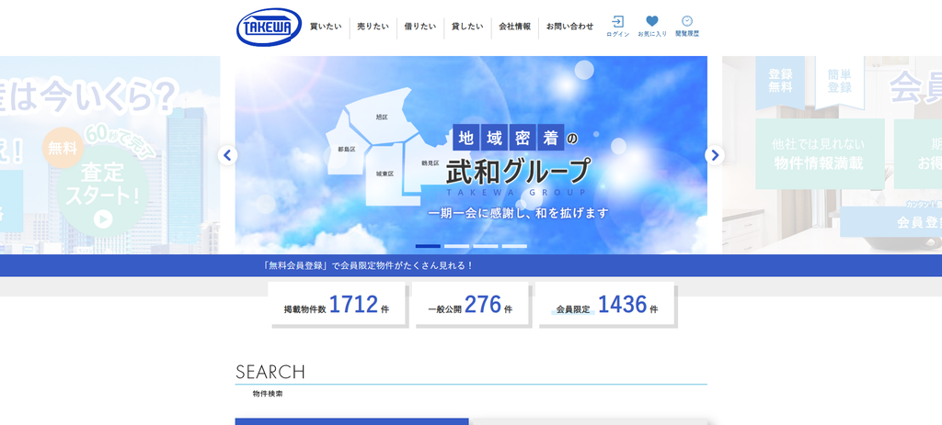Open the 買いたい menu
Screen dimensions: 942x425
tap(326, 27)
